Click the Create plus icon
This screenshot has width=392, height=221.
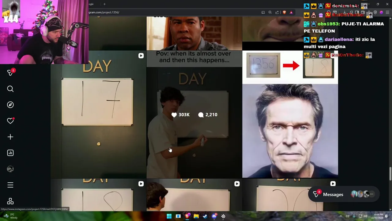(10, 137)
